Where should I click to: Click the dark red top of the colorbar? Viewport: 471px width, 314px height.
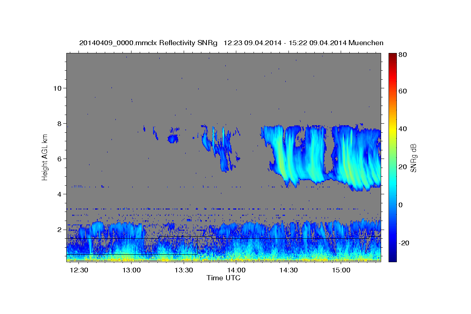click(x=392, y=56)
